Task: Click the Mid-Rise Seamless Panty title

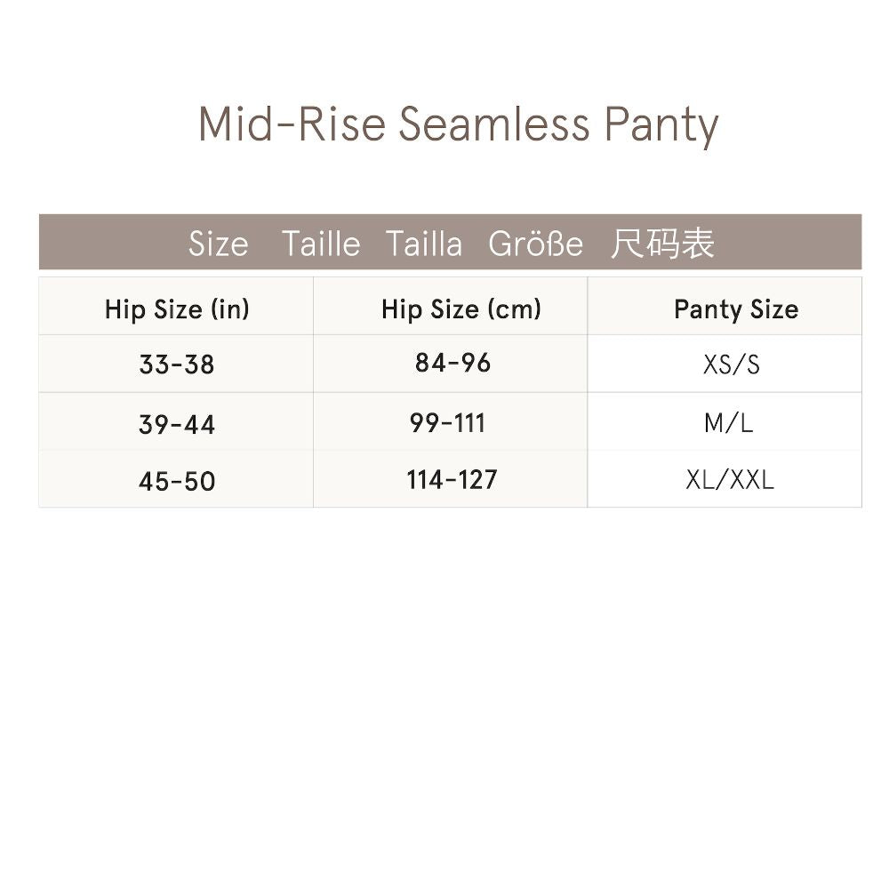Action: point(458,124)
